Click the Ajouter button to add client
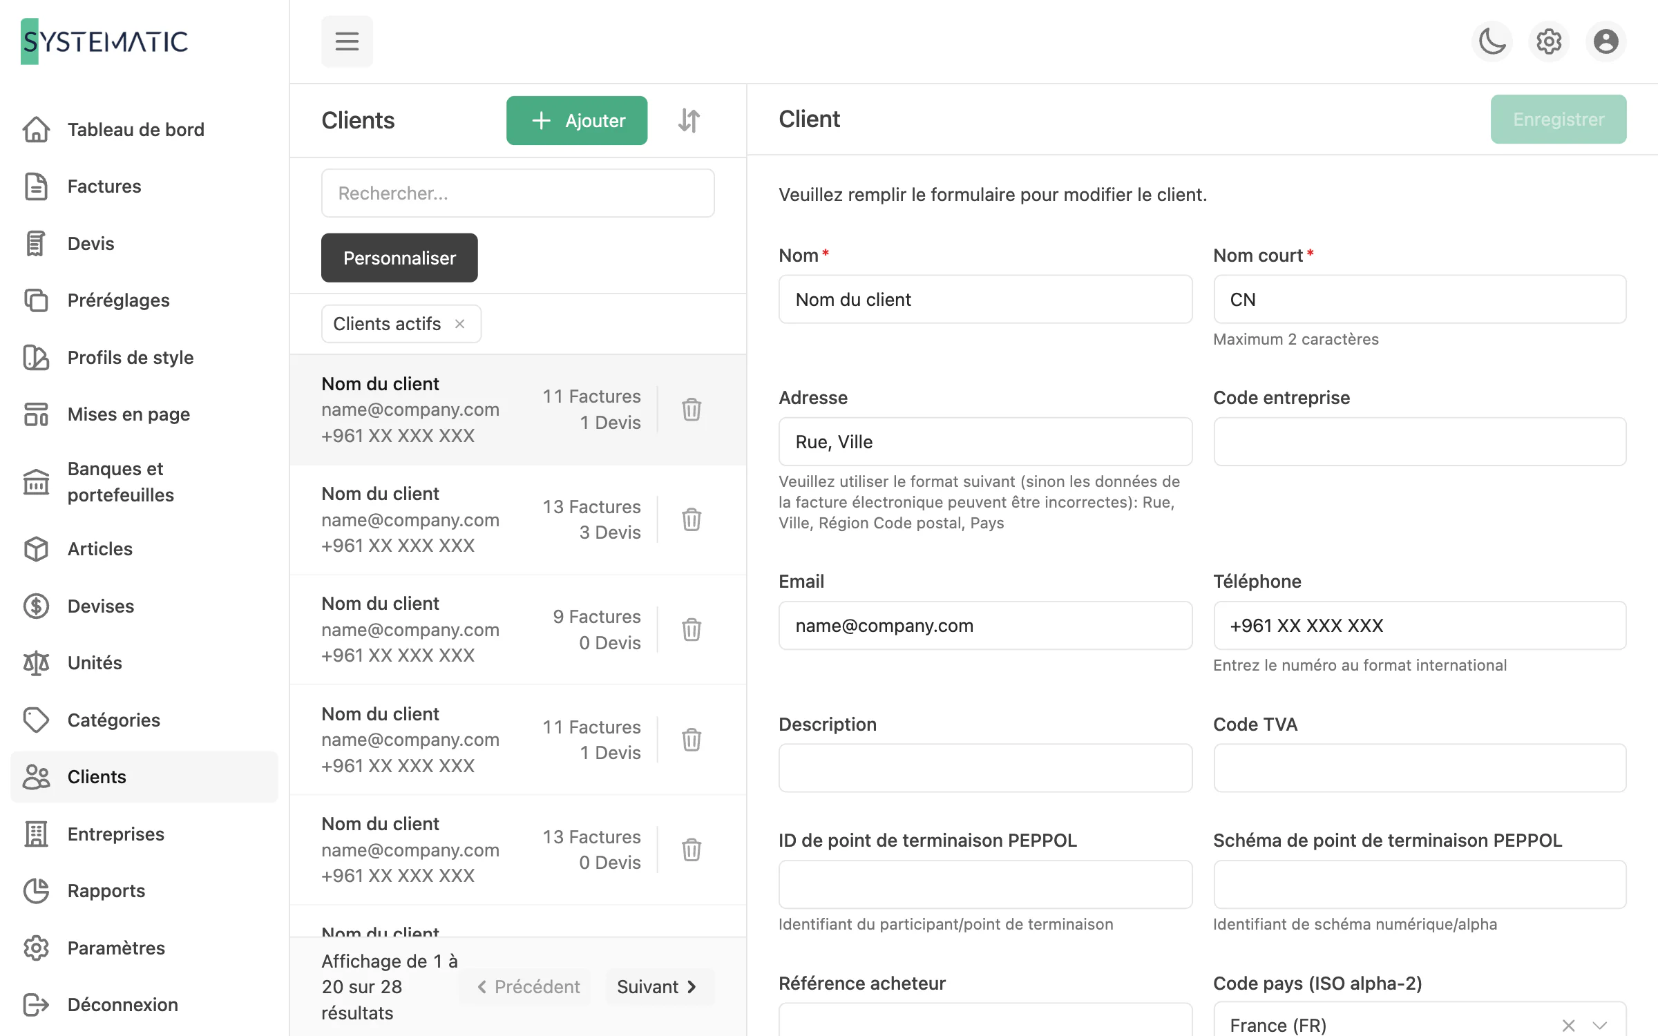 point(577,120)
